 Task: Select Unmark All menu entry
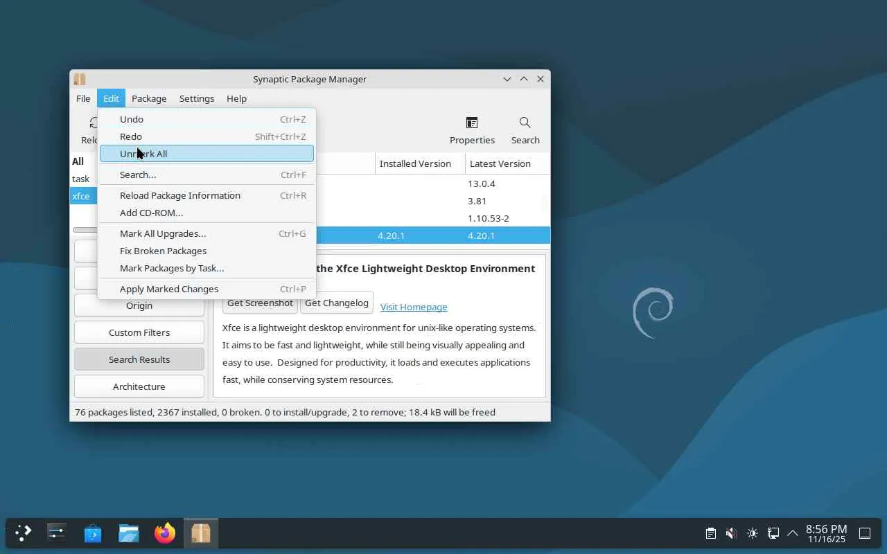[207, 154]
